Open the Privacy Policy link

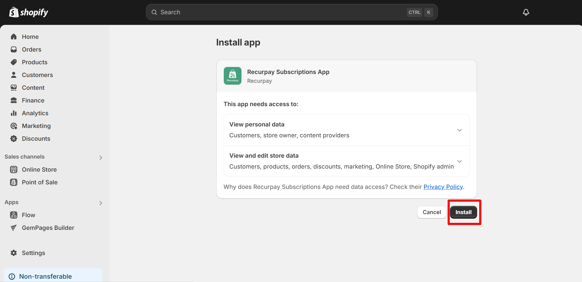(443, 187)
